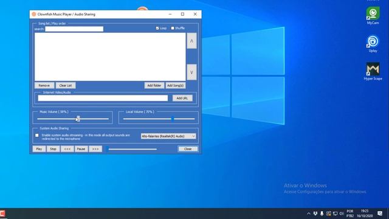
Task: Move selected song up with ^ button
Action: click(x=191, y=41)
